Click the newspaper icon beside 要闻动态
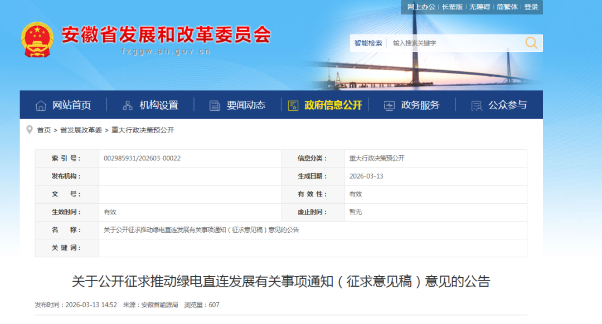The height and width of the screenshot is (324, 602). 215,105
